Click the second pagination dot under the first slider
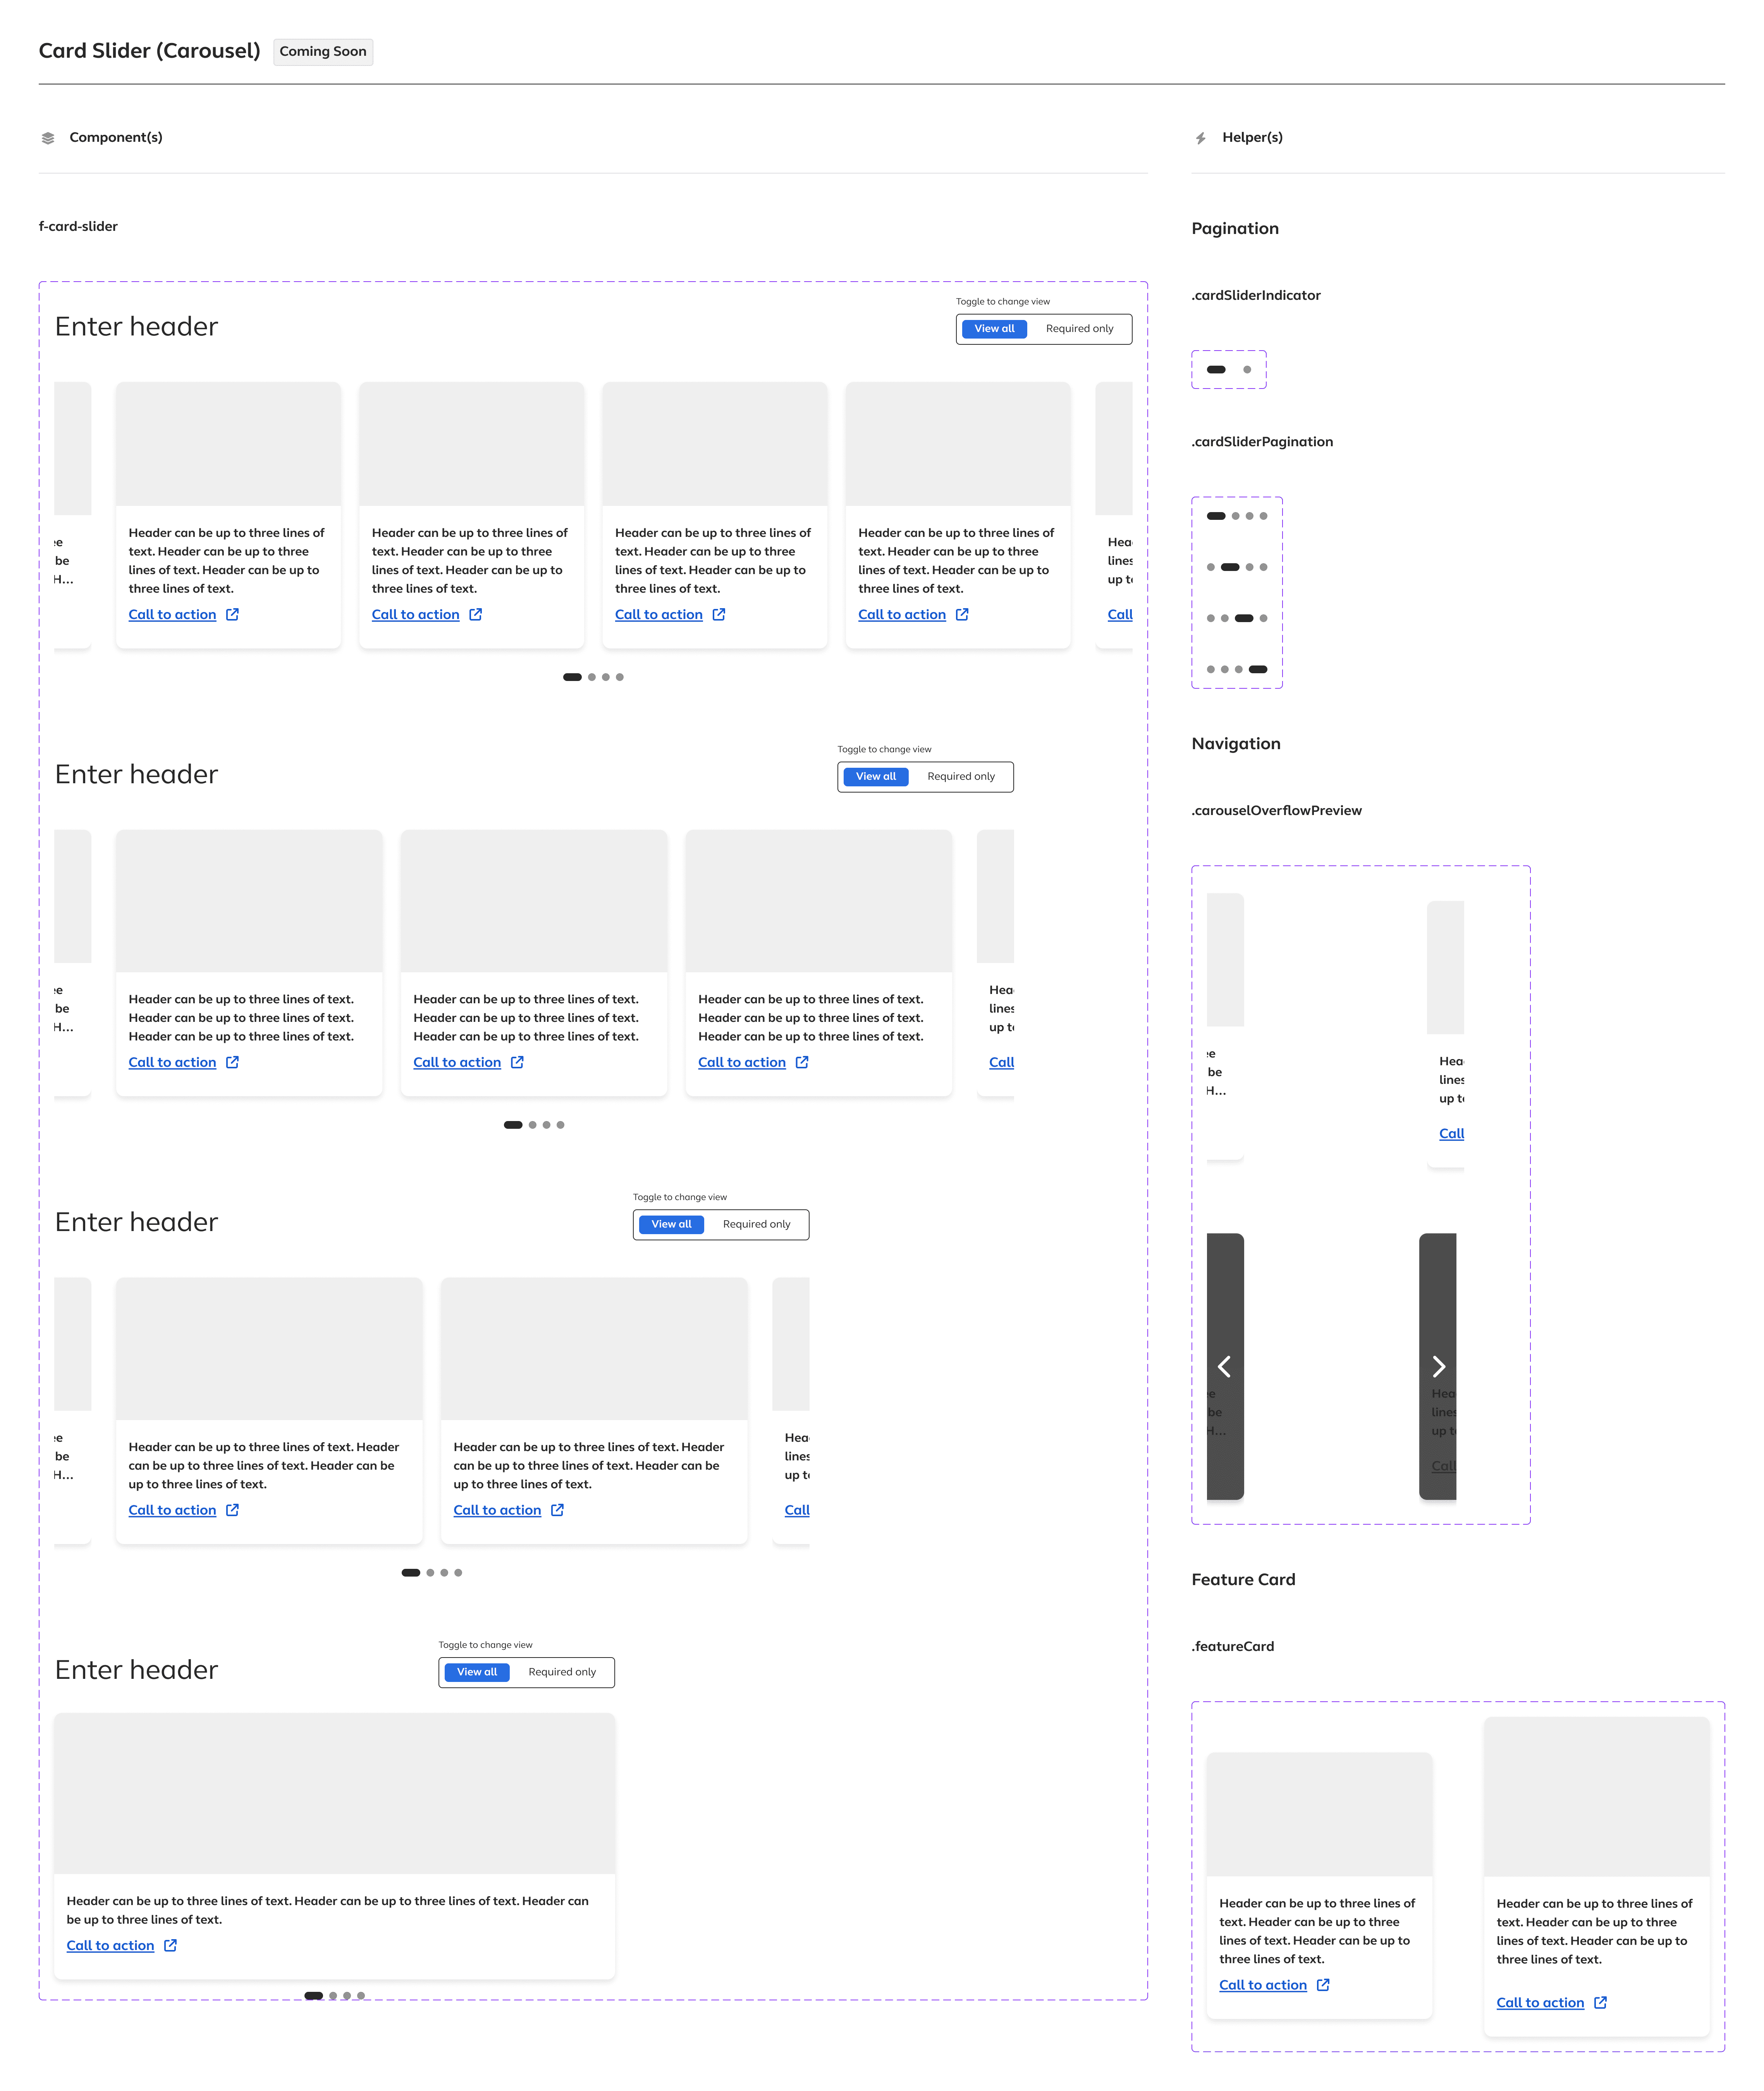This screenshot has width=1764, height=2091. click(591, 677)
